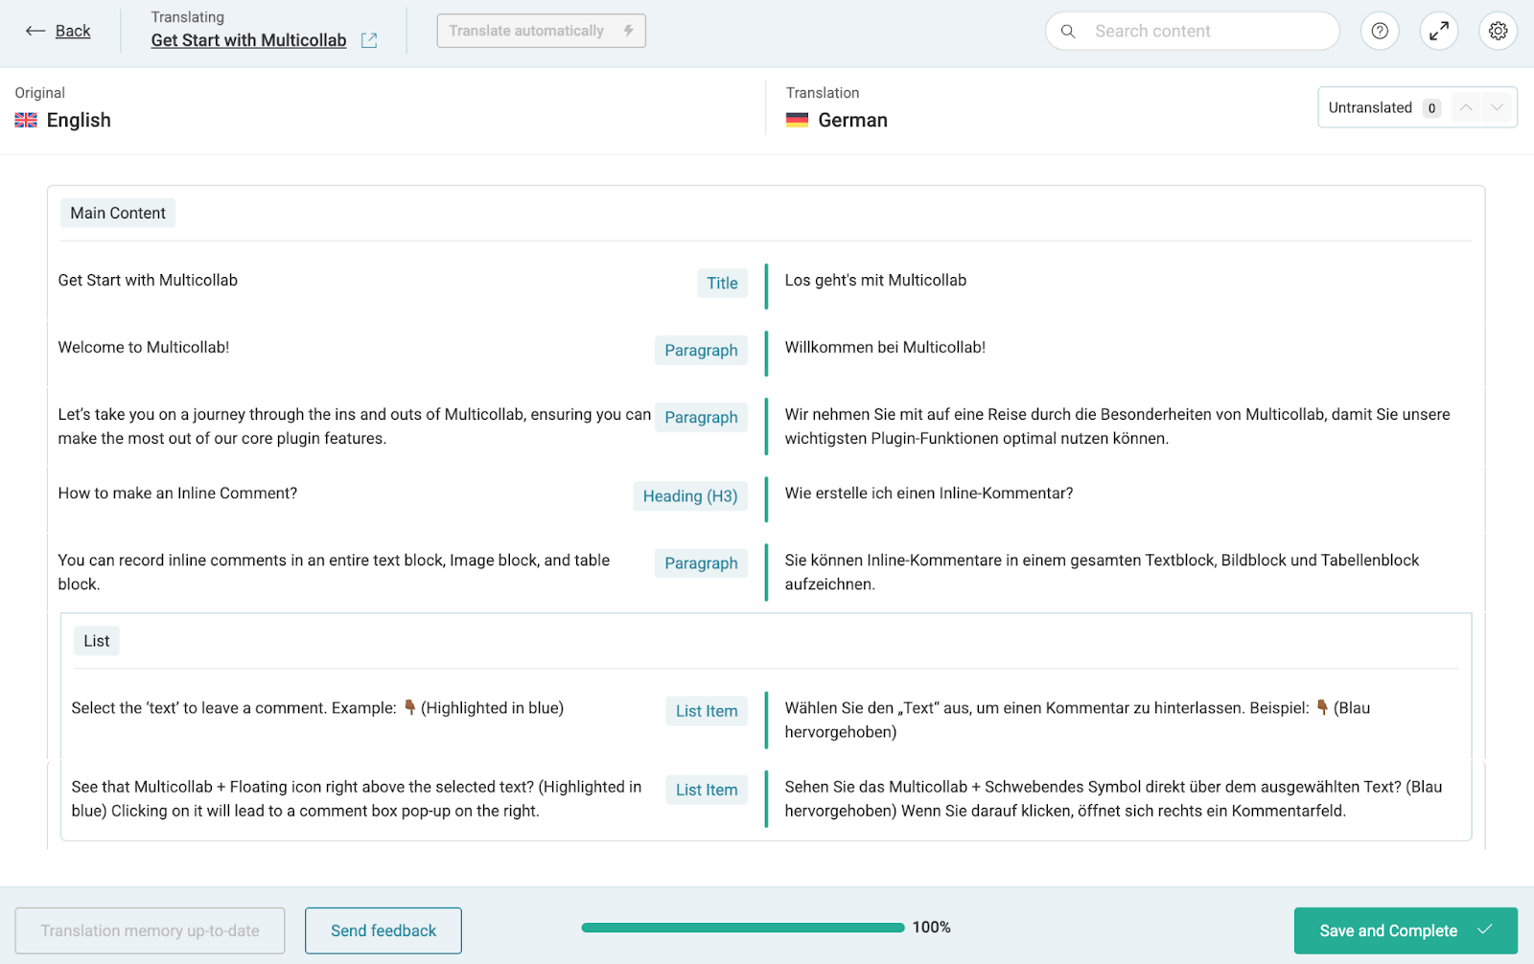Click Paragraph tag beside You can record row
This screenshot has width=1534, height=964.
click(x=701, y=562)
